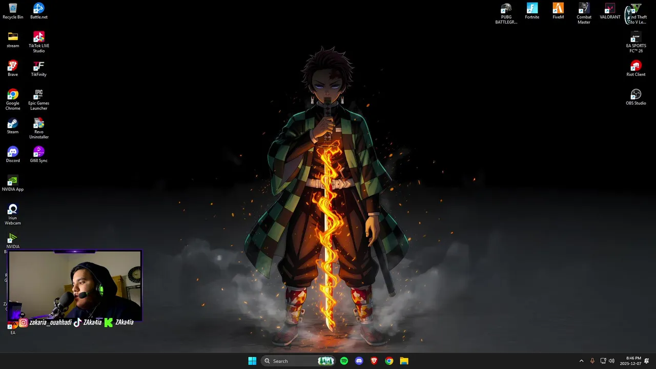Viewport: 656px width, 369px height.
Task: Select the FiveM desktop shortcut
Action: (x=558, y=11)
